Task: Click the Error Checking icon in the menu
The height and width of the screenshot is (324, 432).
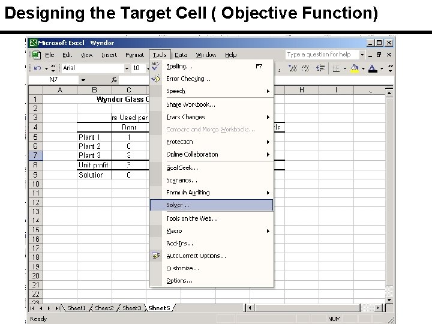Action: click(155, 79)
